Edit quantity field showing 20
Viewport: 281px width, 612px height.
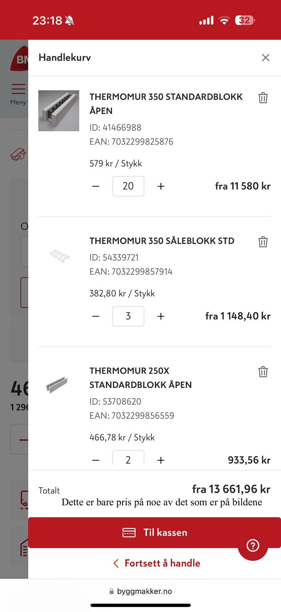[128, 186]
